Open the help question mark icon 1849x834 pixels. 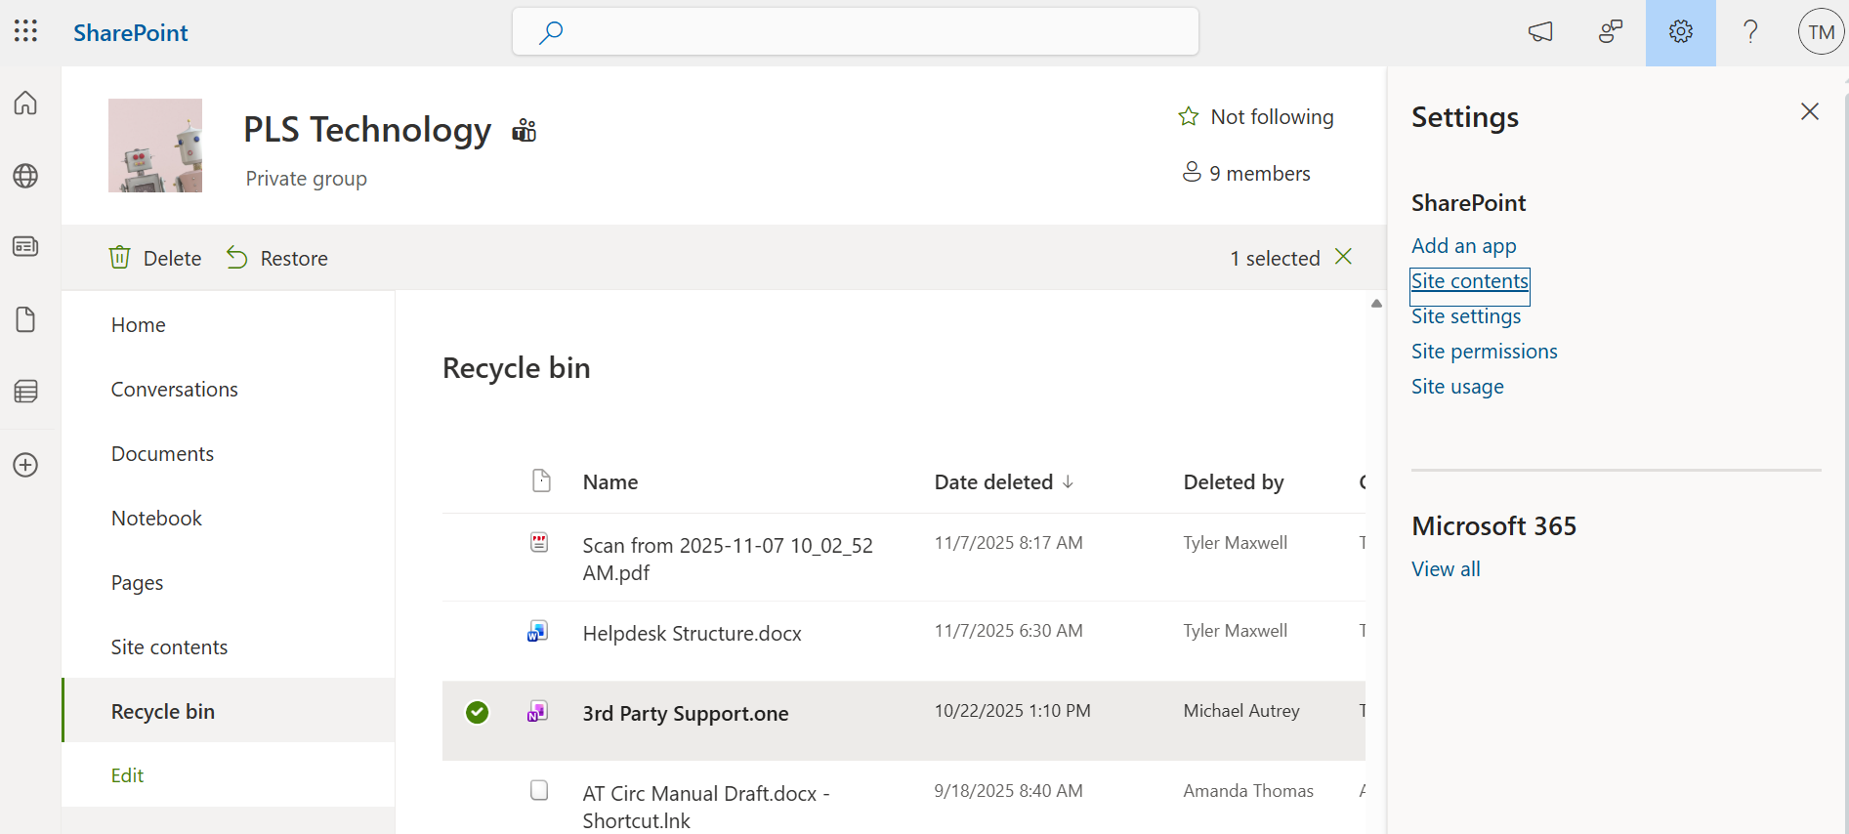[x=1750, y=32]
